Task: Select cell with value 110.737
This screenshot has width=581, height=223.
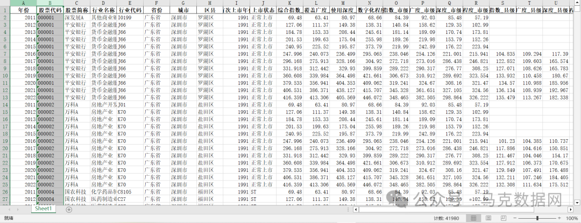Action: tap(556, 141)
